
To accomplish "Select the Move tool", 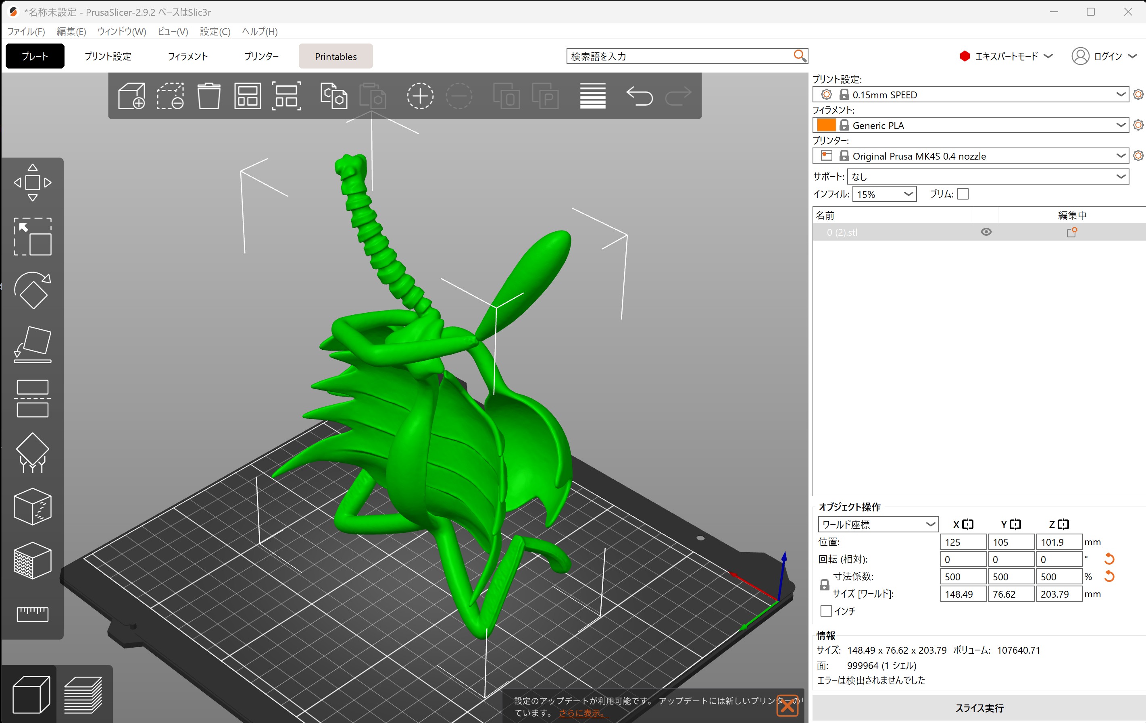I will point(32,183).
